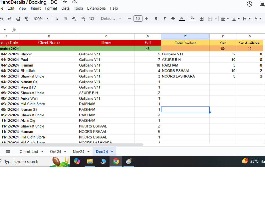Image resolution: width=265 pixels, height=198 pixels.
Task: Format as percent
Action: (66, 18)
